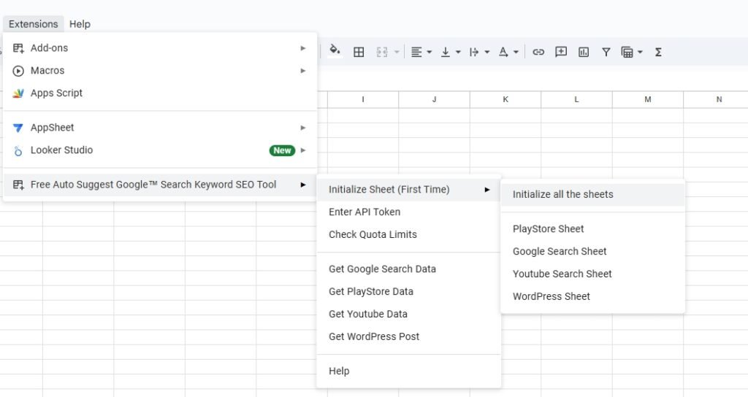Expand arrow next to Macros

tap(303, 71)
